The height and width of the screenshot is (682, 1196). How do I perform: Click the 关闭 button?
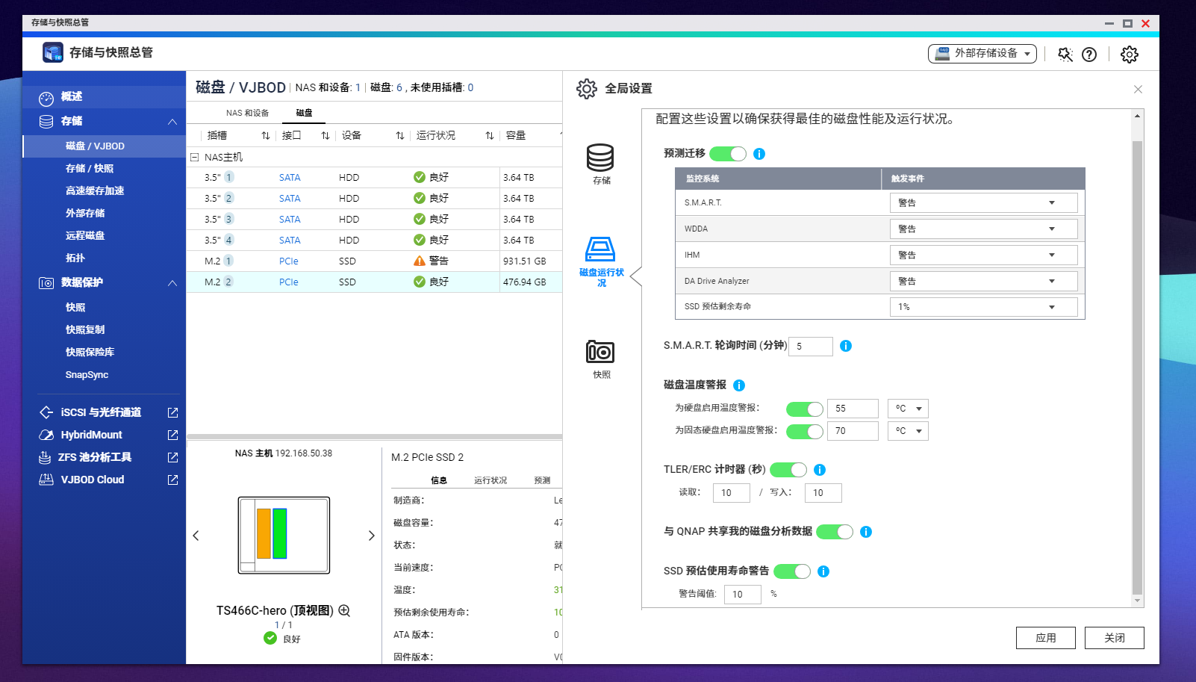pos(1114,638)
